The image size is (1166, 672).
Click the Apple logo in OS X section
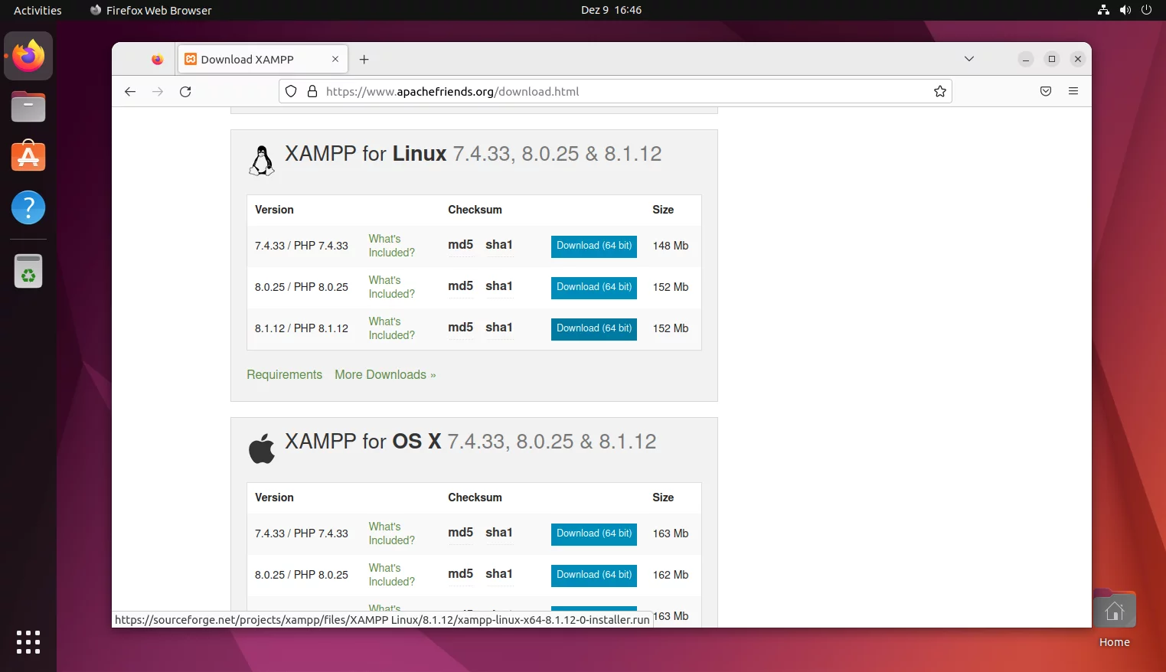coord(262,449)
